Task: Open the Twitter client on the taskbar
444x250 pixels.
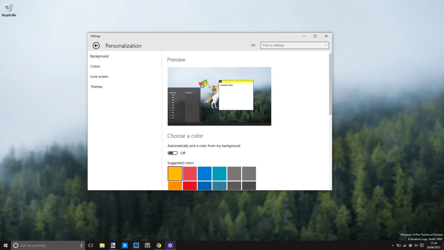Action: tap(136, 245)
